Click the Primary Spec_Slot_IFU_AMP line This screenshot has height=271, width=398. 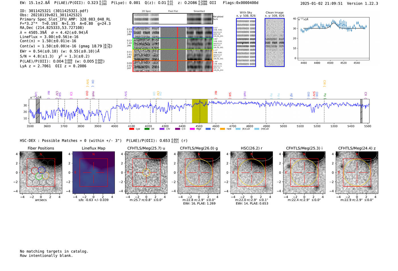(65, 19)
